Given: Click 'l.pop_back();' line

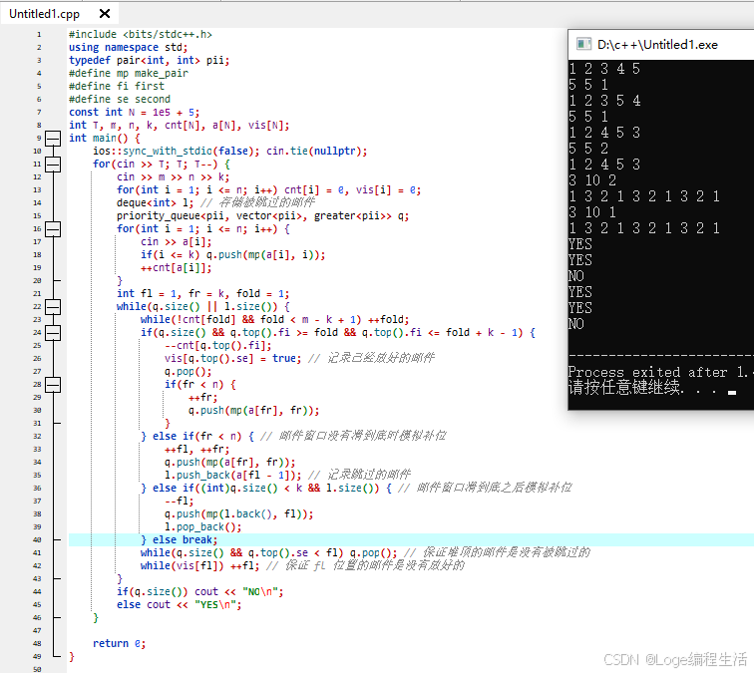Looking at the screenshot, I should point(202,527).
